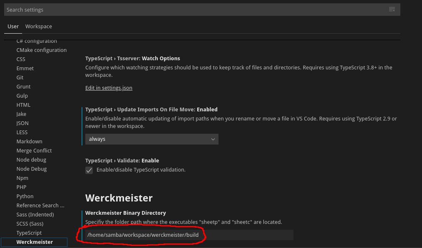Select lowercase Node debug entry
This screenshot has width=422, height=248.
pos(31,160)
